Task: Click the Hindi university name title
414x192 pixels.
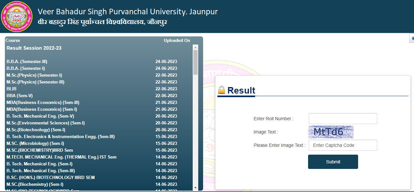Action: 102,23
